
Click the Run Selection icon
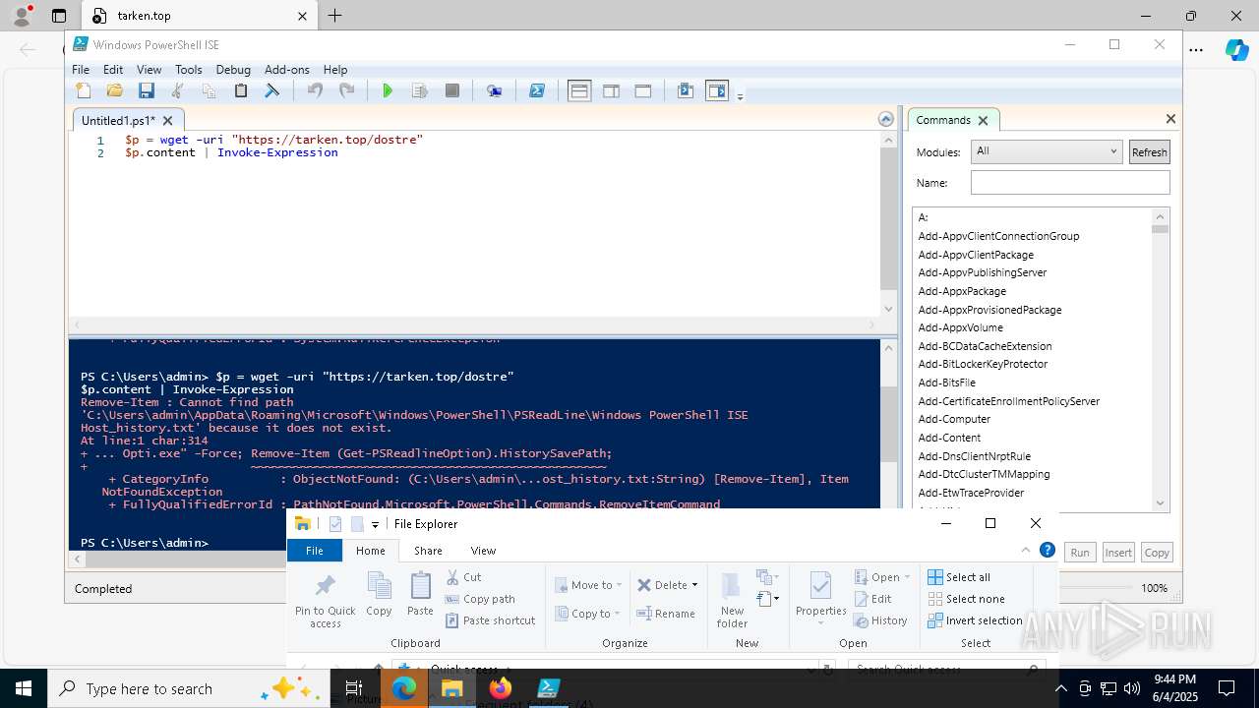coord(420,90)
